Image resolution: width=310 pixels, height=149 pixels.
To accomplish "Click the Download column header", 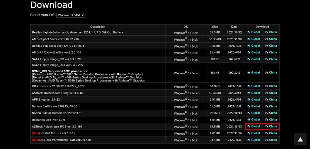I will coord(262,27).
